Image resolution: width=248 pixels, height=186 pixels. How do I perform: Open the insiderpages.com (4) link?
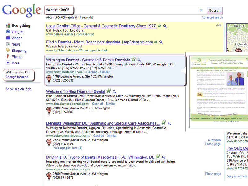tap(67, 148)
